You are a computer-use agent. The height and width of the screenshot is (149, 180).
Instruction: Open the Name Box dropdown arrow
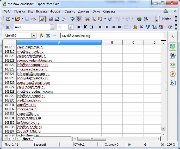(x=34, y=36)
